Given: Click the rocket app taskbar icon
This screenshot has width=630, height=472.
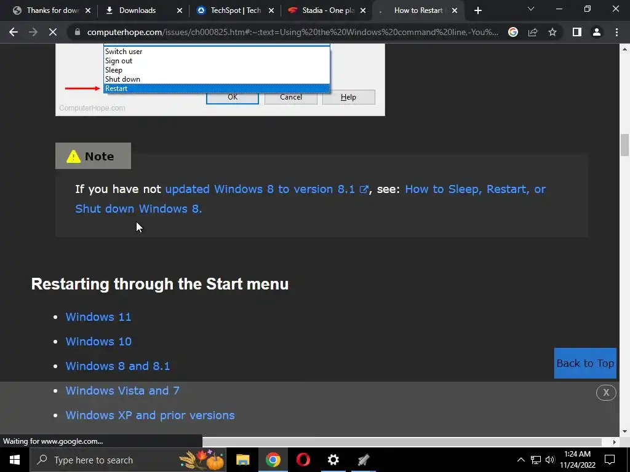Looking at the screenshot, I should [x=364, y=460].
